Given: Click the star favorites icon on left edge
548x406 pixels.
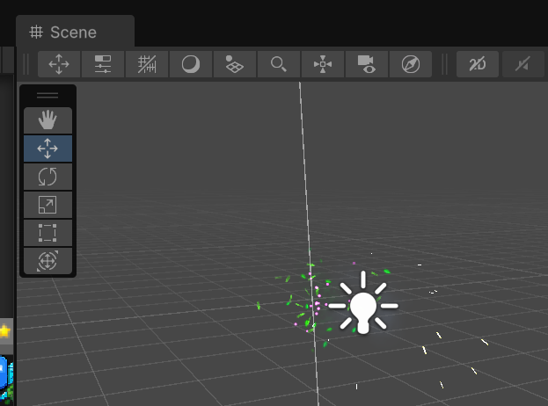Looking at the screenshot, I should click(5, 331).
